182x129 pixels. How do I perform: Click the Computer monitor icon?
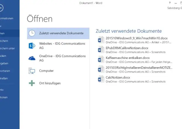[32, 71]
